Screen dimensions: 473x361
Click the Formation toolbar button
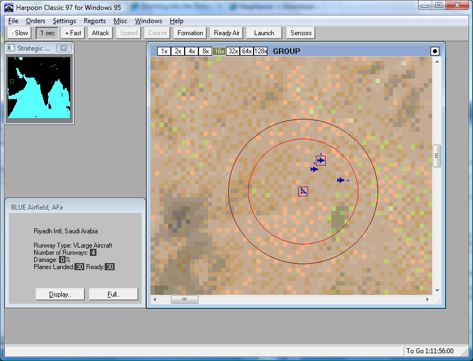click(190, 33)
